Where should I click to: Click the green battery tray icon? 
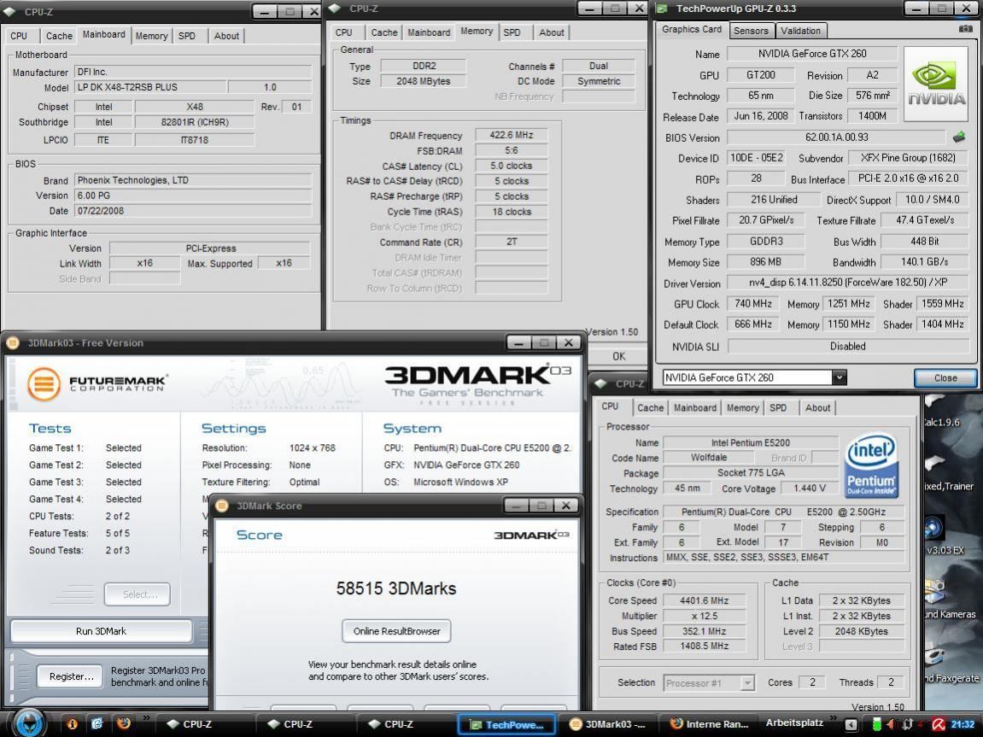(876, 724)
